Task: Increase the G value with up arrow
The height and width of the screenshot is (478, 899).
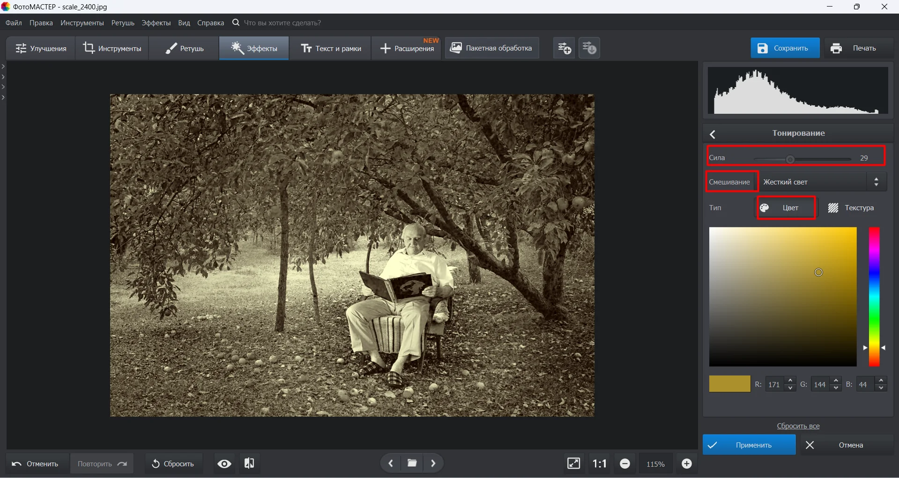Action: tap(836, 380)
